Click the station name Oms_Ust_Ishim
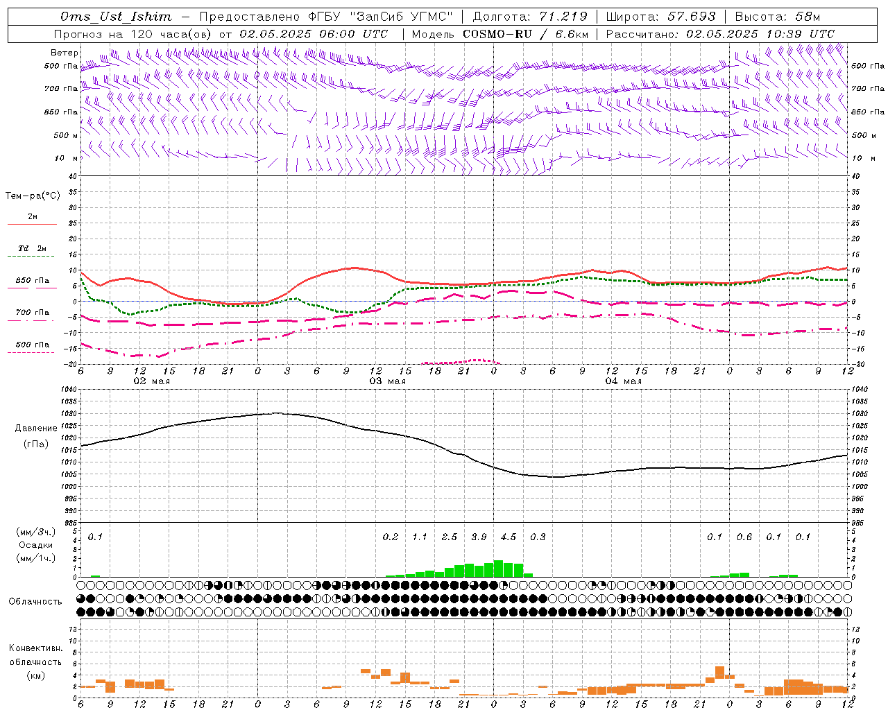Image resolution: width=888 pixels, height=710 pixels. coord(116,17)
